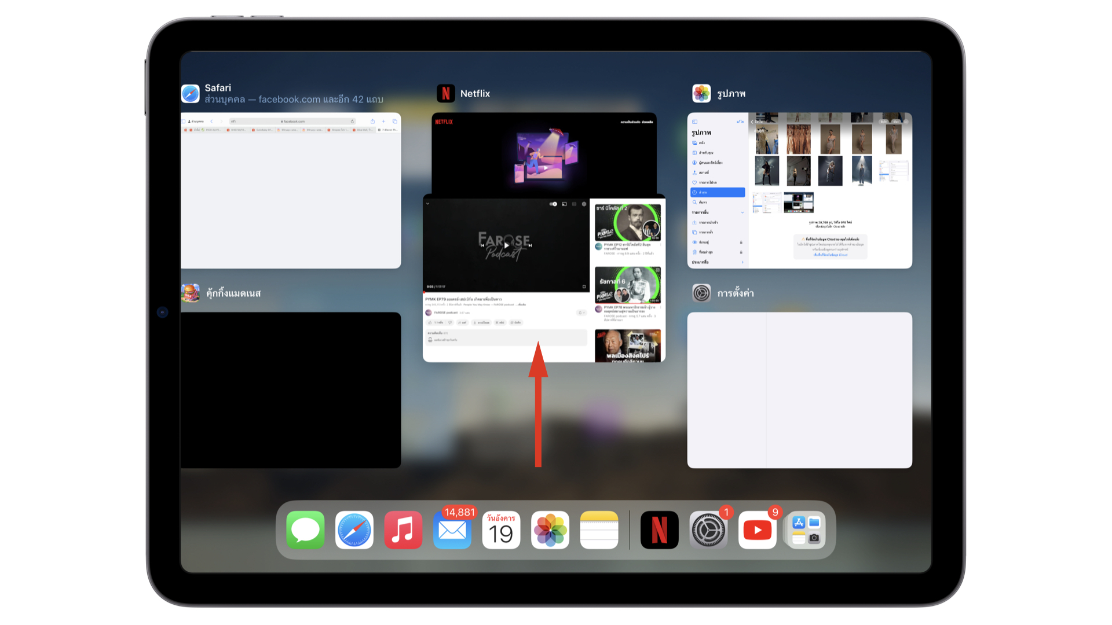Launch the Notes app from the dock
The image size is (1112, 625).
click(599, 530)
